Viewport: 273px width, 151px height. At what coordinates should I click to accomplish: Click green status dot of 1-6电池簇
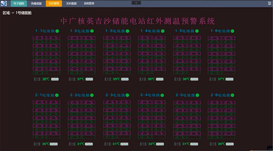point(233,31)
